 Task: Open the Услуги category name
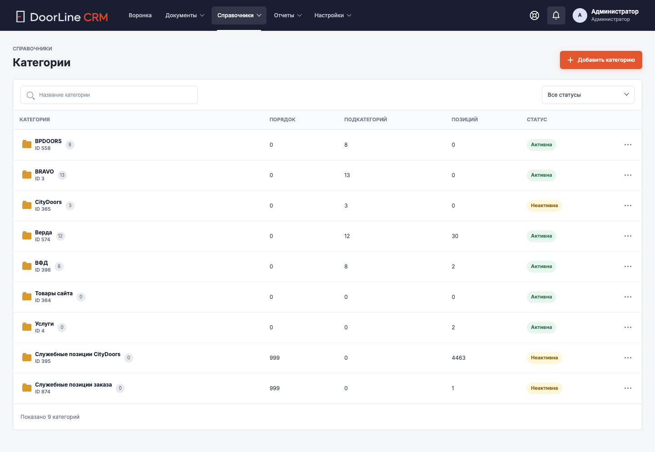pos(44,324)
